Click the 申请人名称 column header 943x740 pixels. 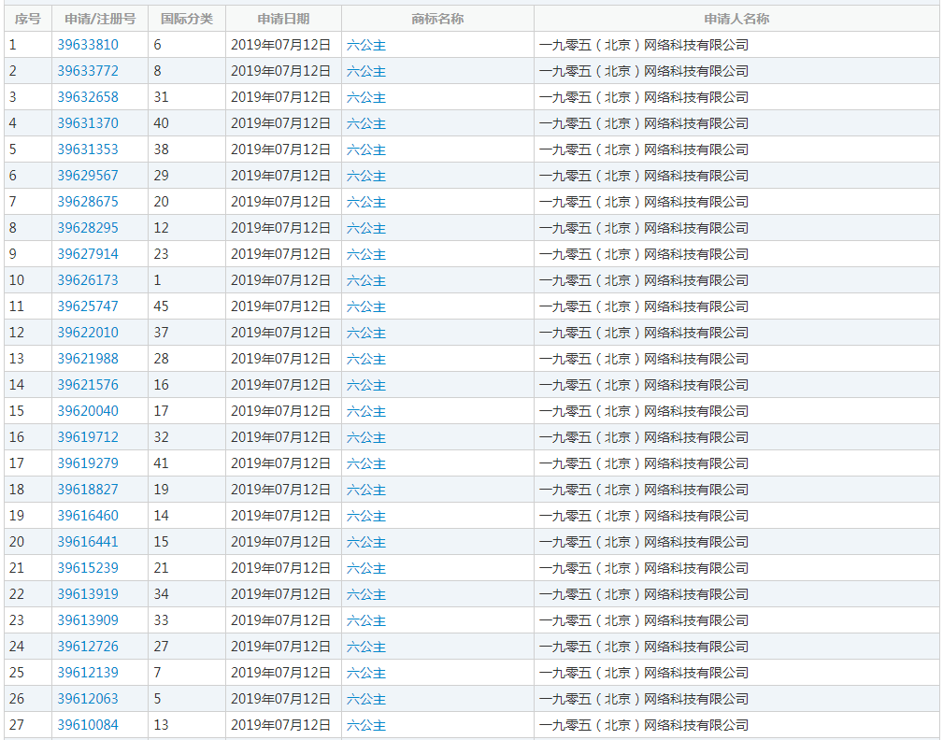(x=736, y=19)
